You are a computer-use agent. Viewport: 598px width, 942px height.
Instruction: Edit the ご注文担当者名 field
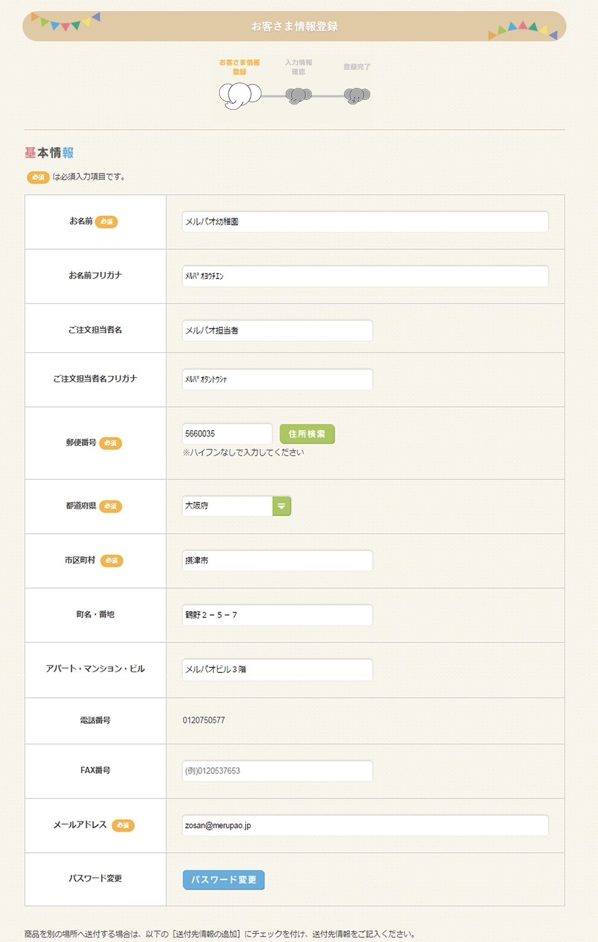coord(277,330)
